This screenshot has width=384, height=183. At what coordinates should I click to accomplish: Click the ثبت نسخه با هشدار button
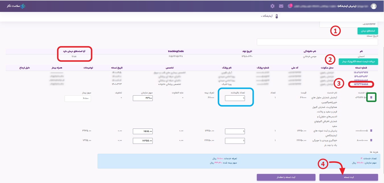pyautogui.click(x=286, y=177)
